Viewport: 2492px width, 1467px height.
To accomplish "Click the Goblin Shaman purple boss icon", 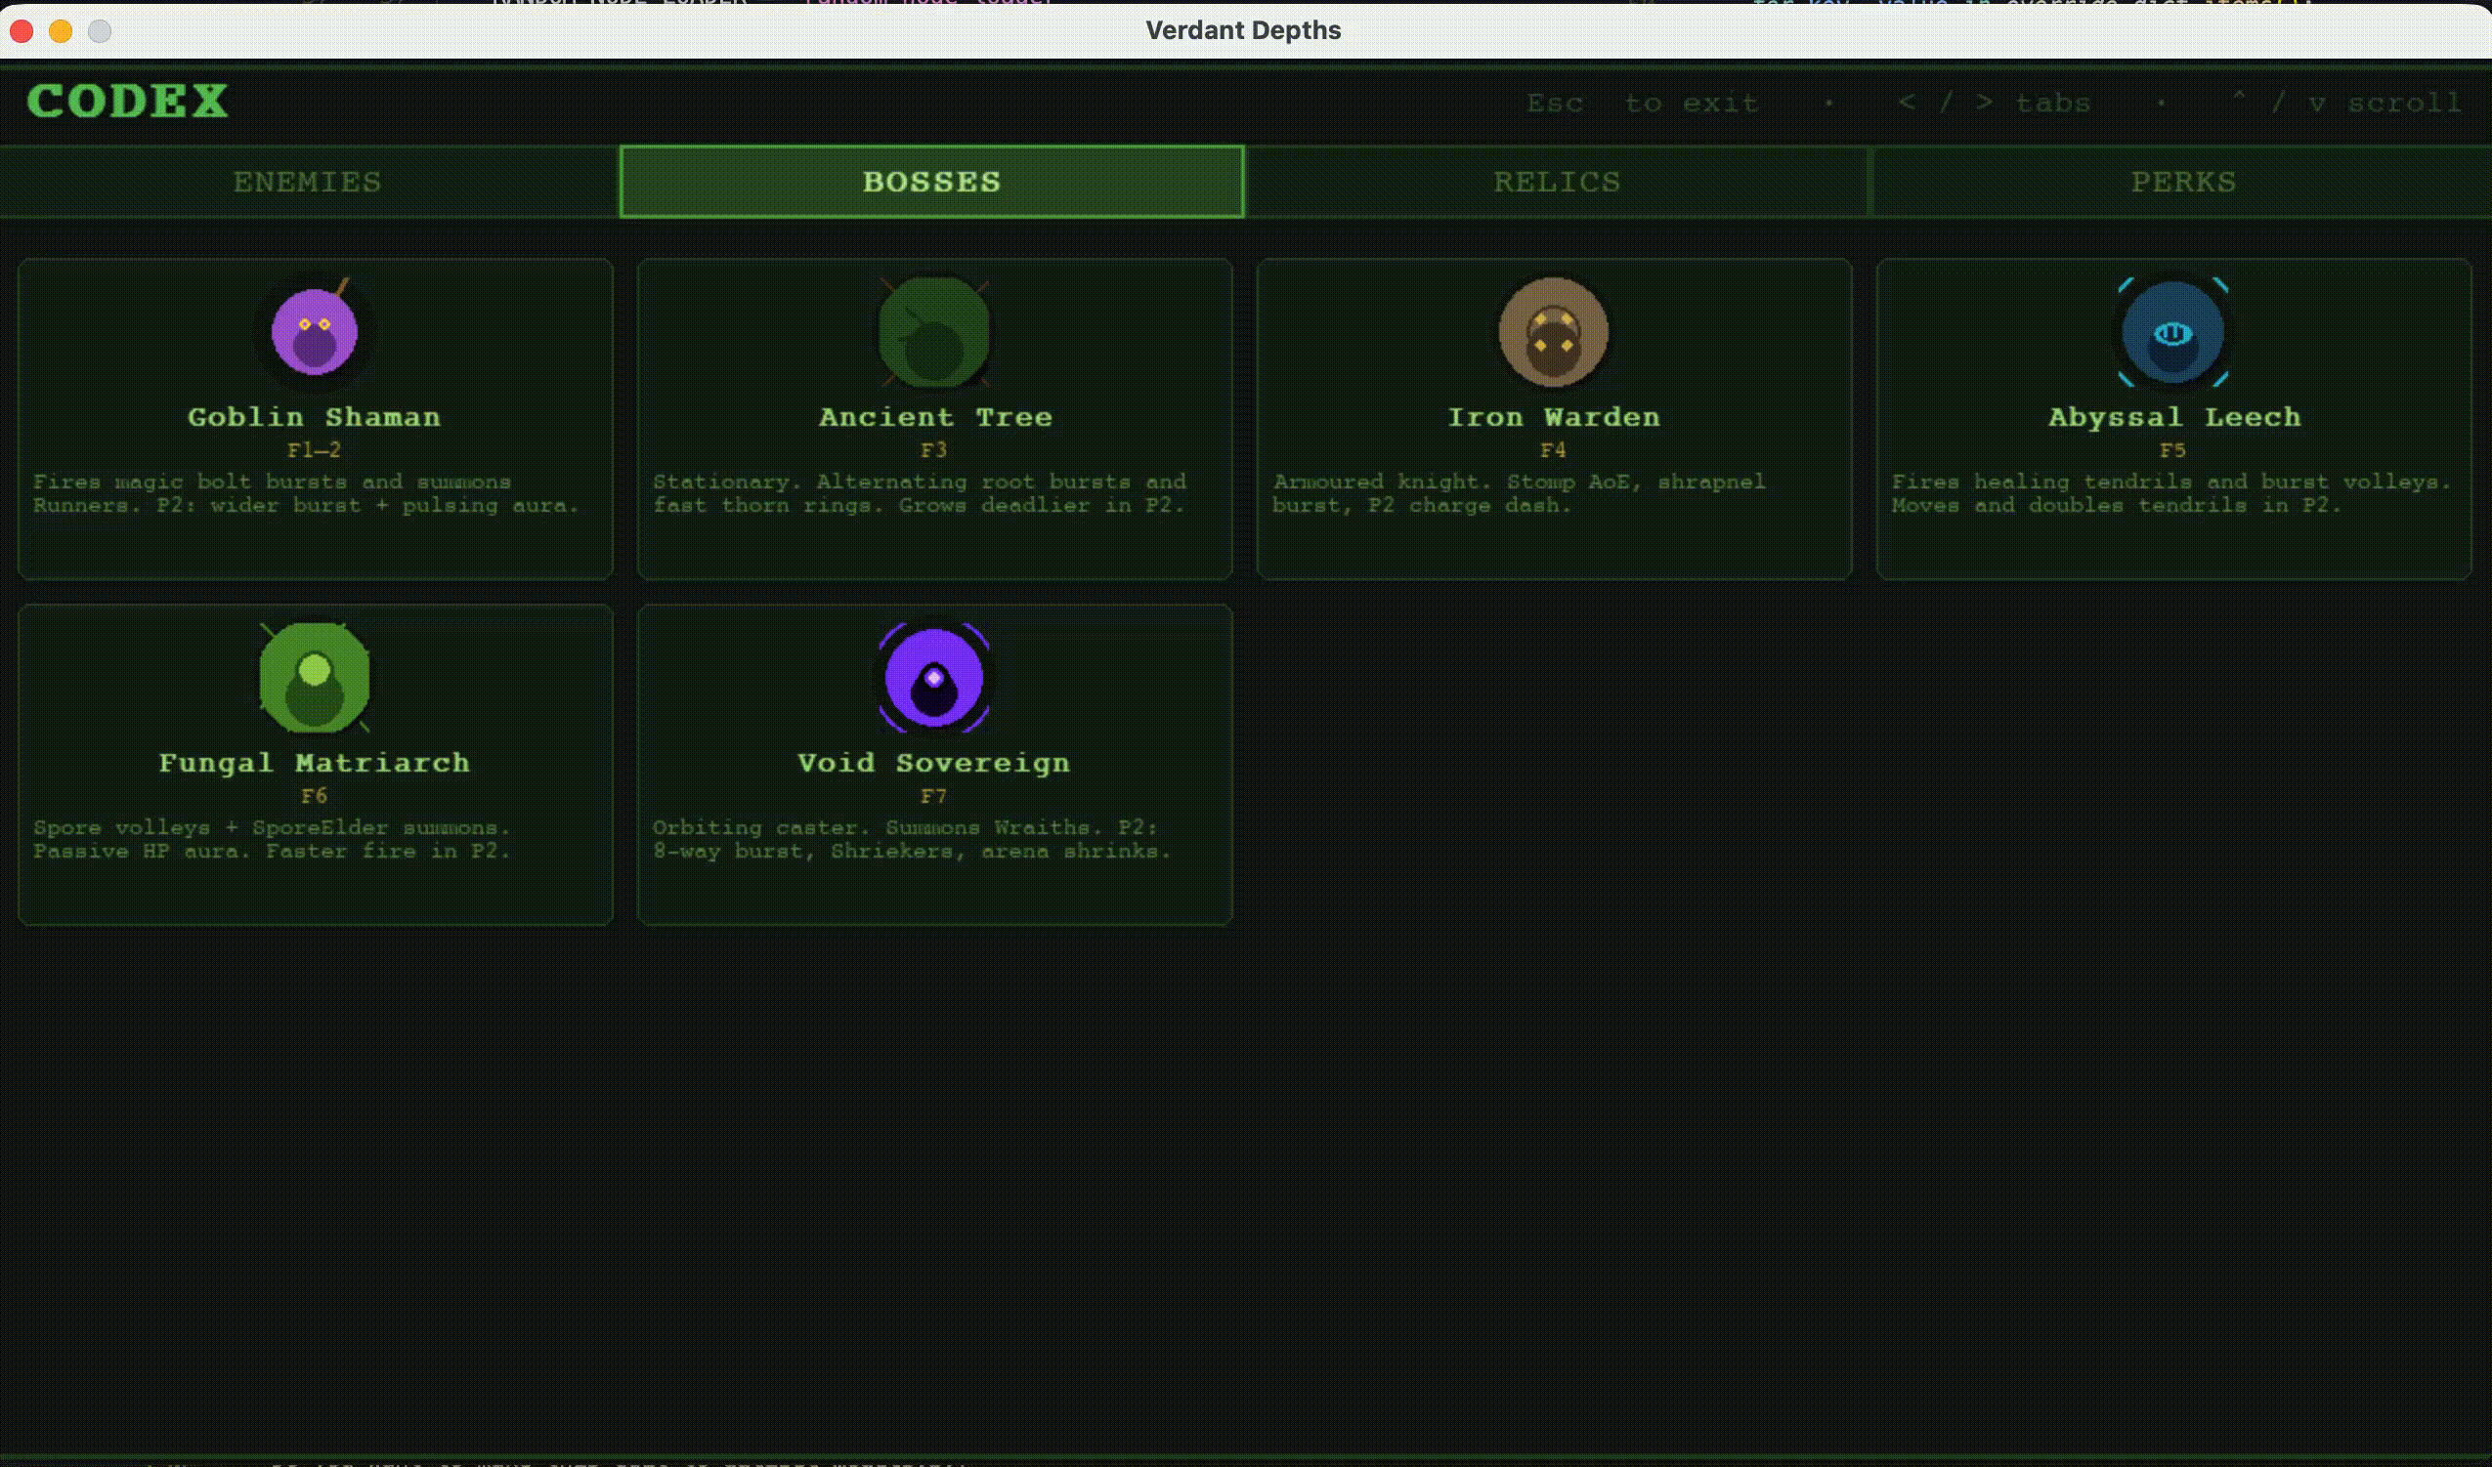I will pos(315,332).
